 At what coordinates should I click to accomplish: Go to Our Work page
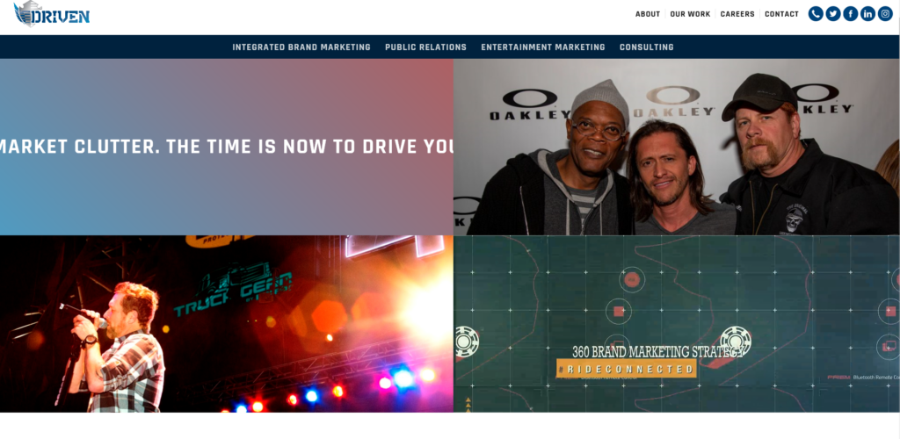tap(690, 14)
